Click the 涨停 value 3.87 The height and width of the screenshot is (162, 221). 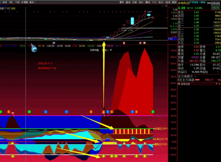click(x=196, y=47)
